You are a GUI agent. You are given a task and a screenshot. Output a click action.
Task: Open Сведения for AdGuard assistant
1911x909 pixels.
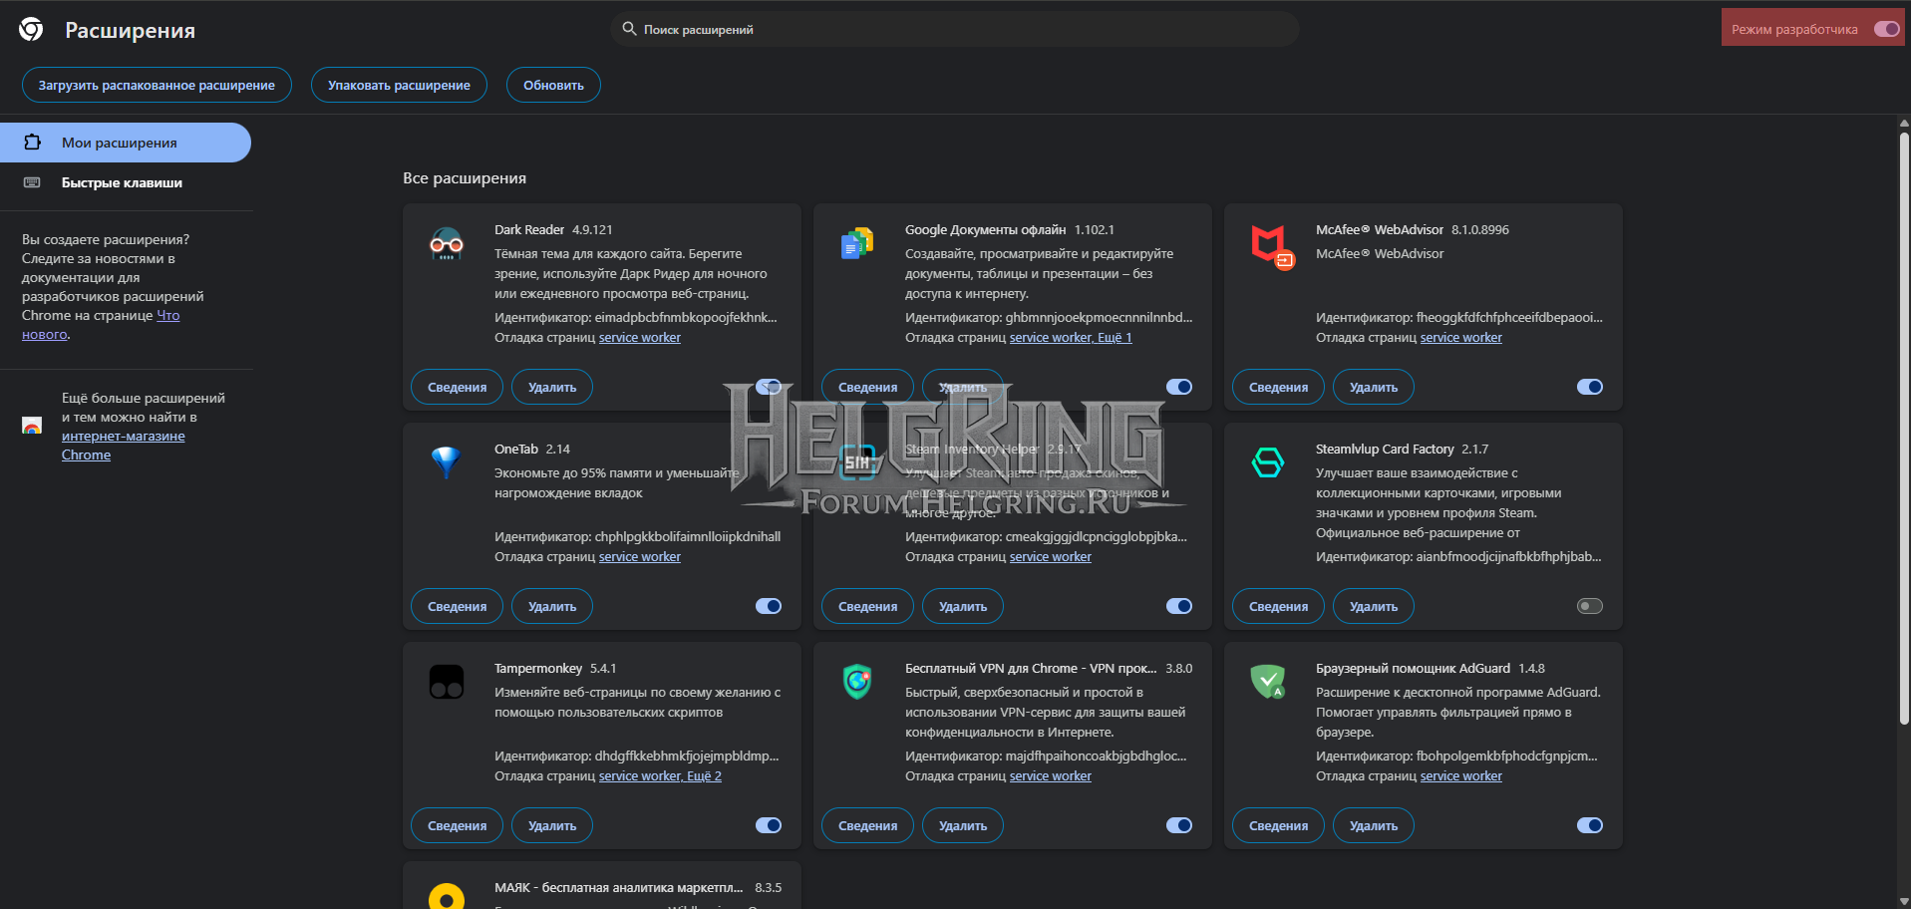point(1279,825)
